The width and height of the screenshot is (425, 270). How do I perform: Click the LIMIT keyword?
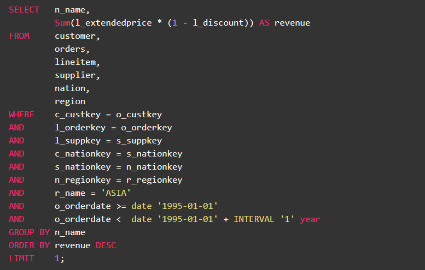pyautogui.click(x=22, y=259)
